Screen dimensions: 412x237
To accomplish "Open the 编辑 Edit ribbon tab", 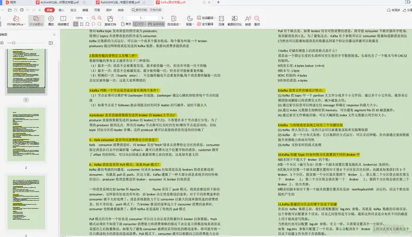I will [85, 10].
